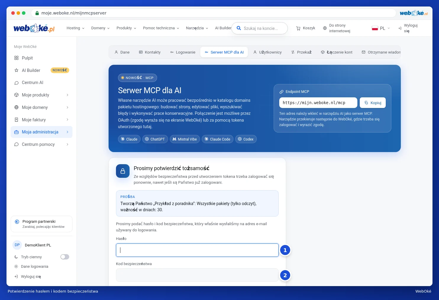The height and width of the screenshot is (300, 439).
Task: Click the Kod bezpieczeństwa field
Action: click(x=197, y=275)
